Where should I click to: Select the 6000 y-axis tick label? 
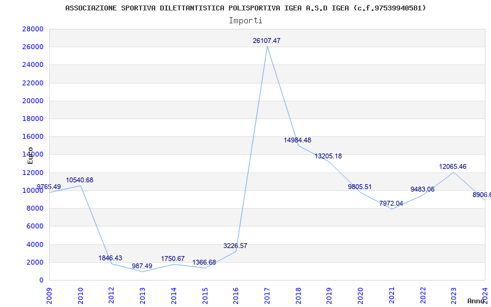(x=35, y=226)
